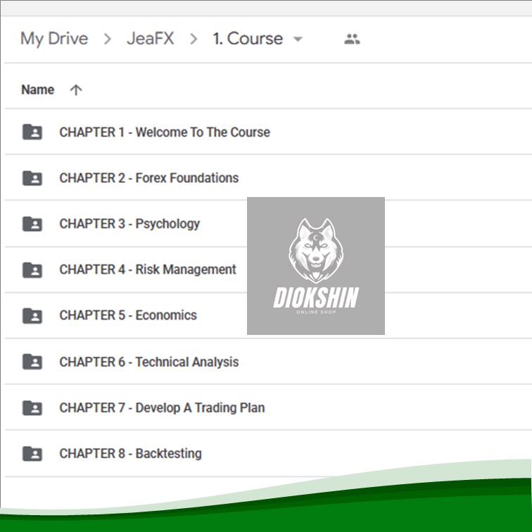Select CHAPTER 6 - Technical Analysis row
The width and height of the screenshot is (532, 532).
[268, 361]
